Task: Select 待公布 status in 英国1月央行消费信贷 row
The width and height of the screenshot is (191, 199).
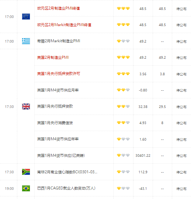Action: pyautogui.click(x=181, y=123)
